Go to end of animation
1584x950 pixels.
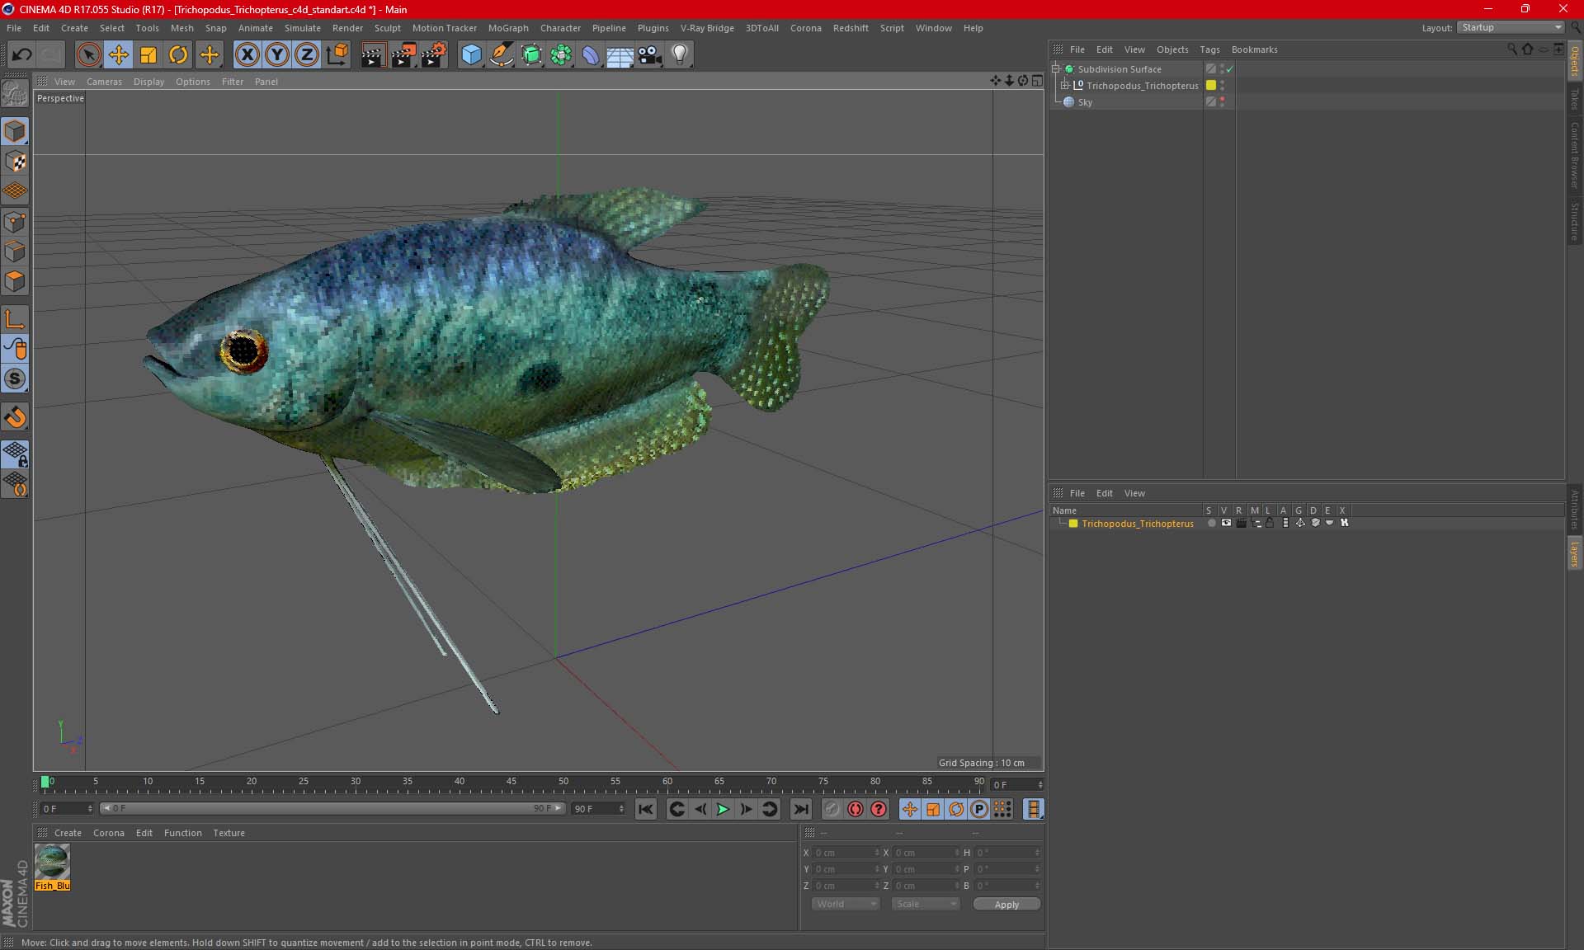coord(800,809)
